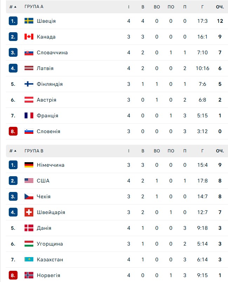The height and width of the screenshot is (282, 228).
Task: Click the red rank 8 badge for Словенія
Action: click(x=13, y=131)
